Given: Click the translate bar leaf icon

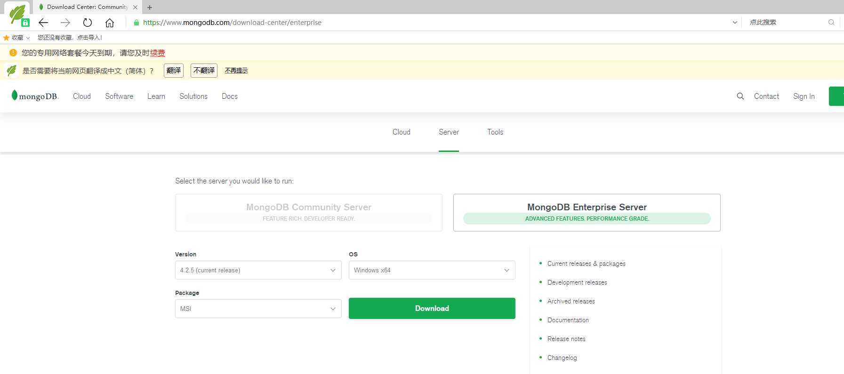Looking at the screenshot, I should click(x=12, y=71).
